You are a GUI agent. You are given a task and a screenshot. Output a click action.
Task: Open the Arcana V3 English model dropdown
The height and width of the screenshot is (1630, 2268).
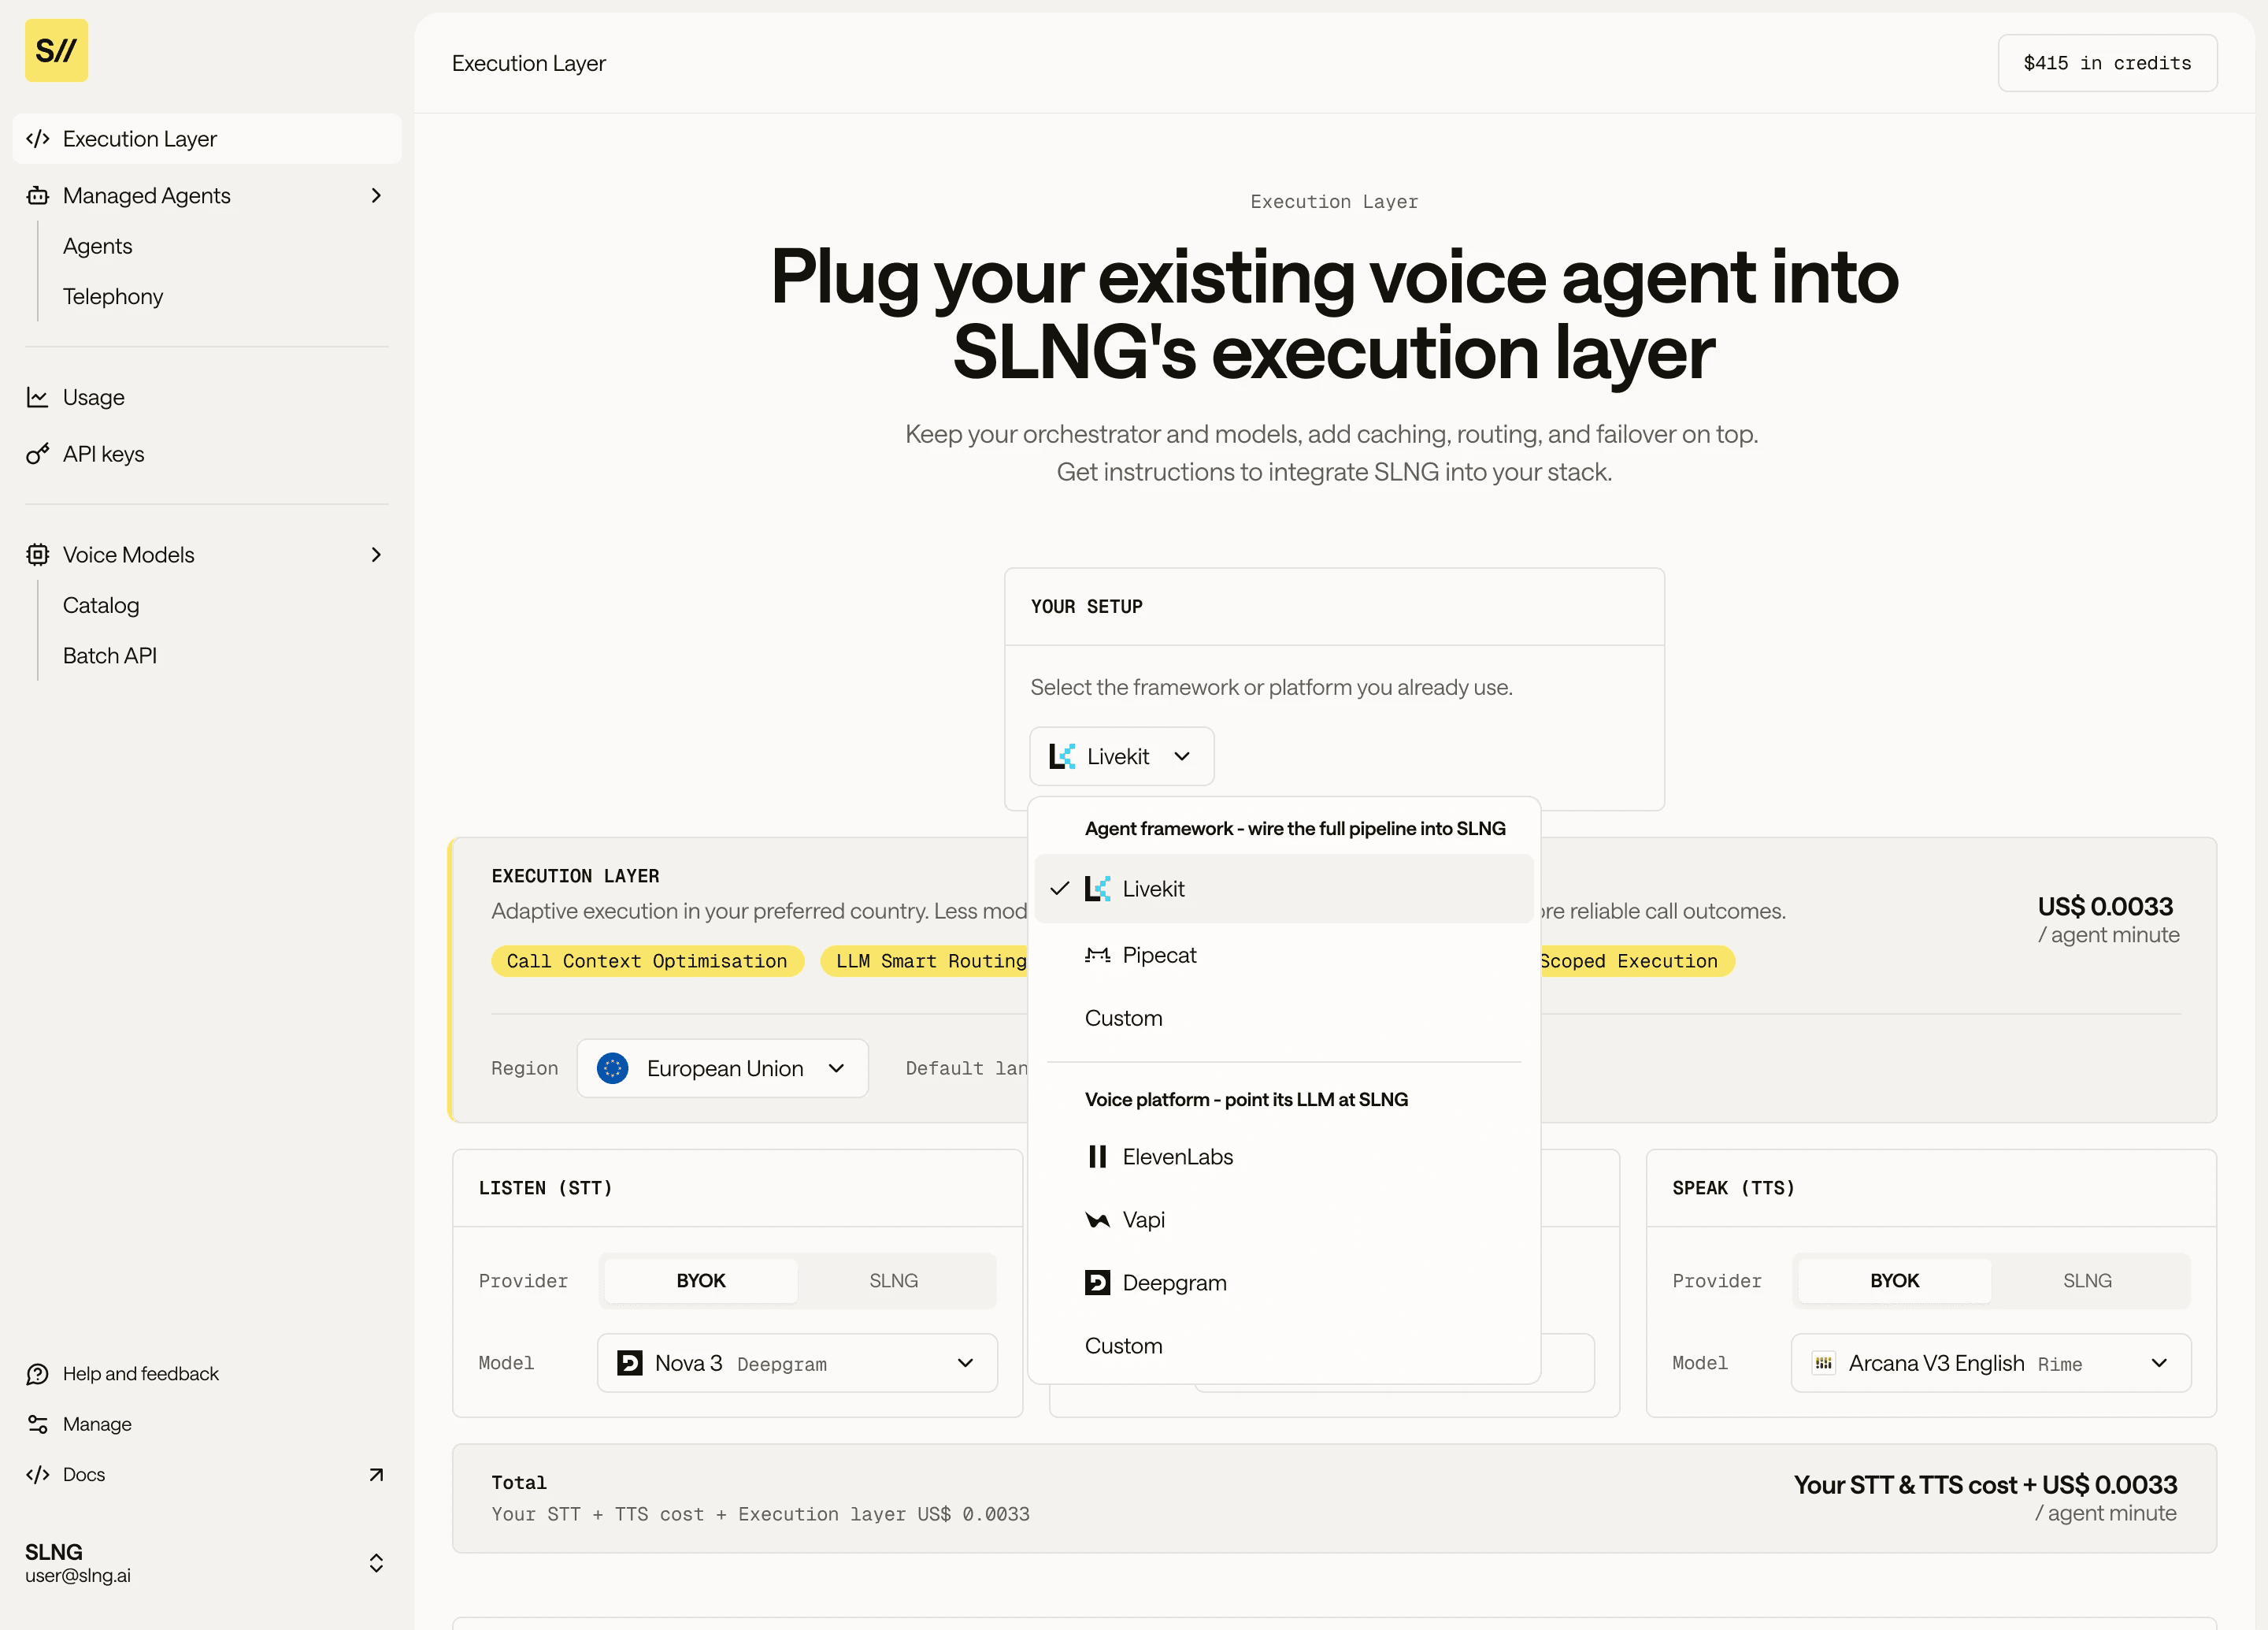(1990, 1363)
